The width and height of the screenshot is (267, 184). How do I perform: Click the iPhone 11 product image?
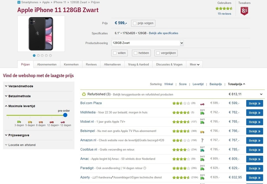41,34
